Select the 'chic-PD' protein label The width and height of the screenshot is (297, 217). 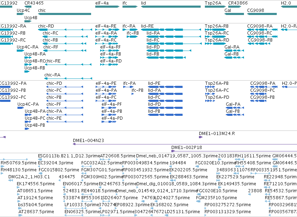(54, 83)
